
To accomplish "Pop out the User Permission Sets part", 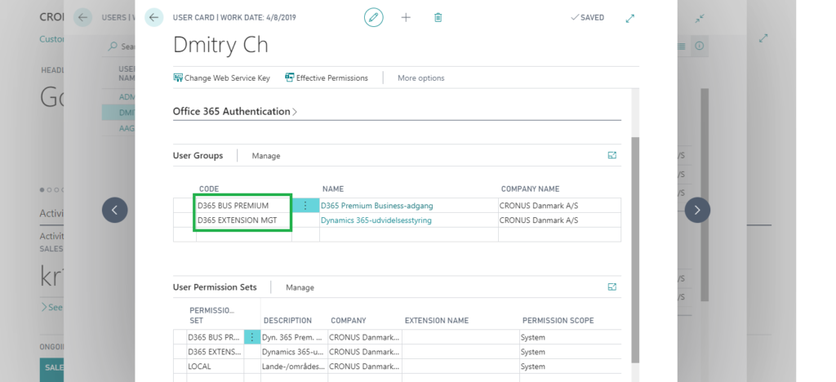I will [x=611, y=286].
